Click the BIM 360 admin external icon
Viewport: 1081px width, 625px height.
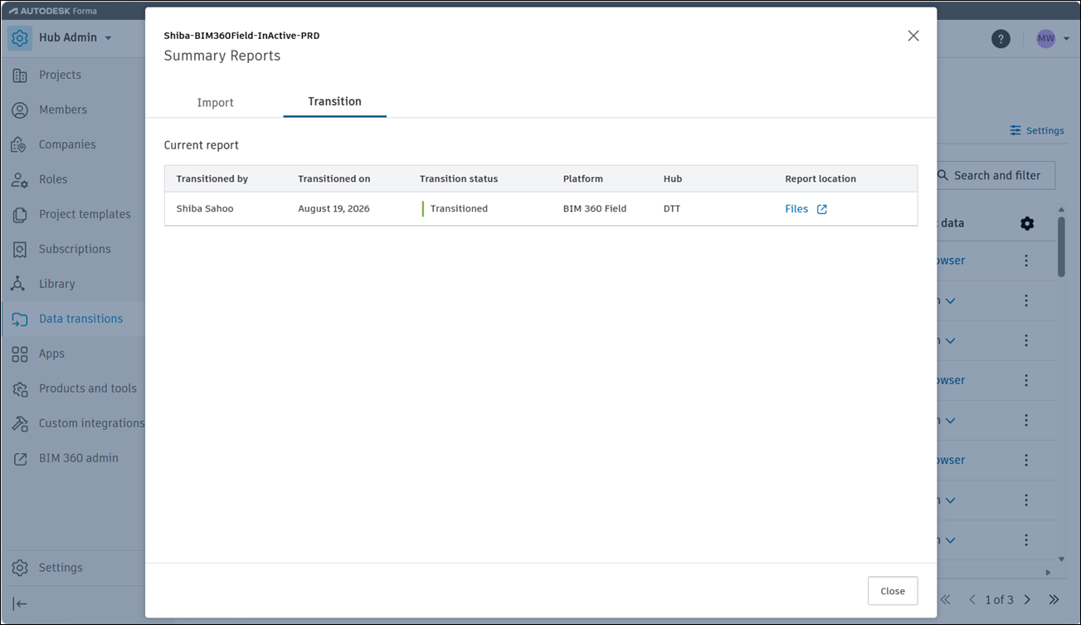[19, 458]
